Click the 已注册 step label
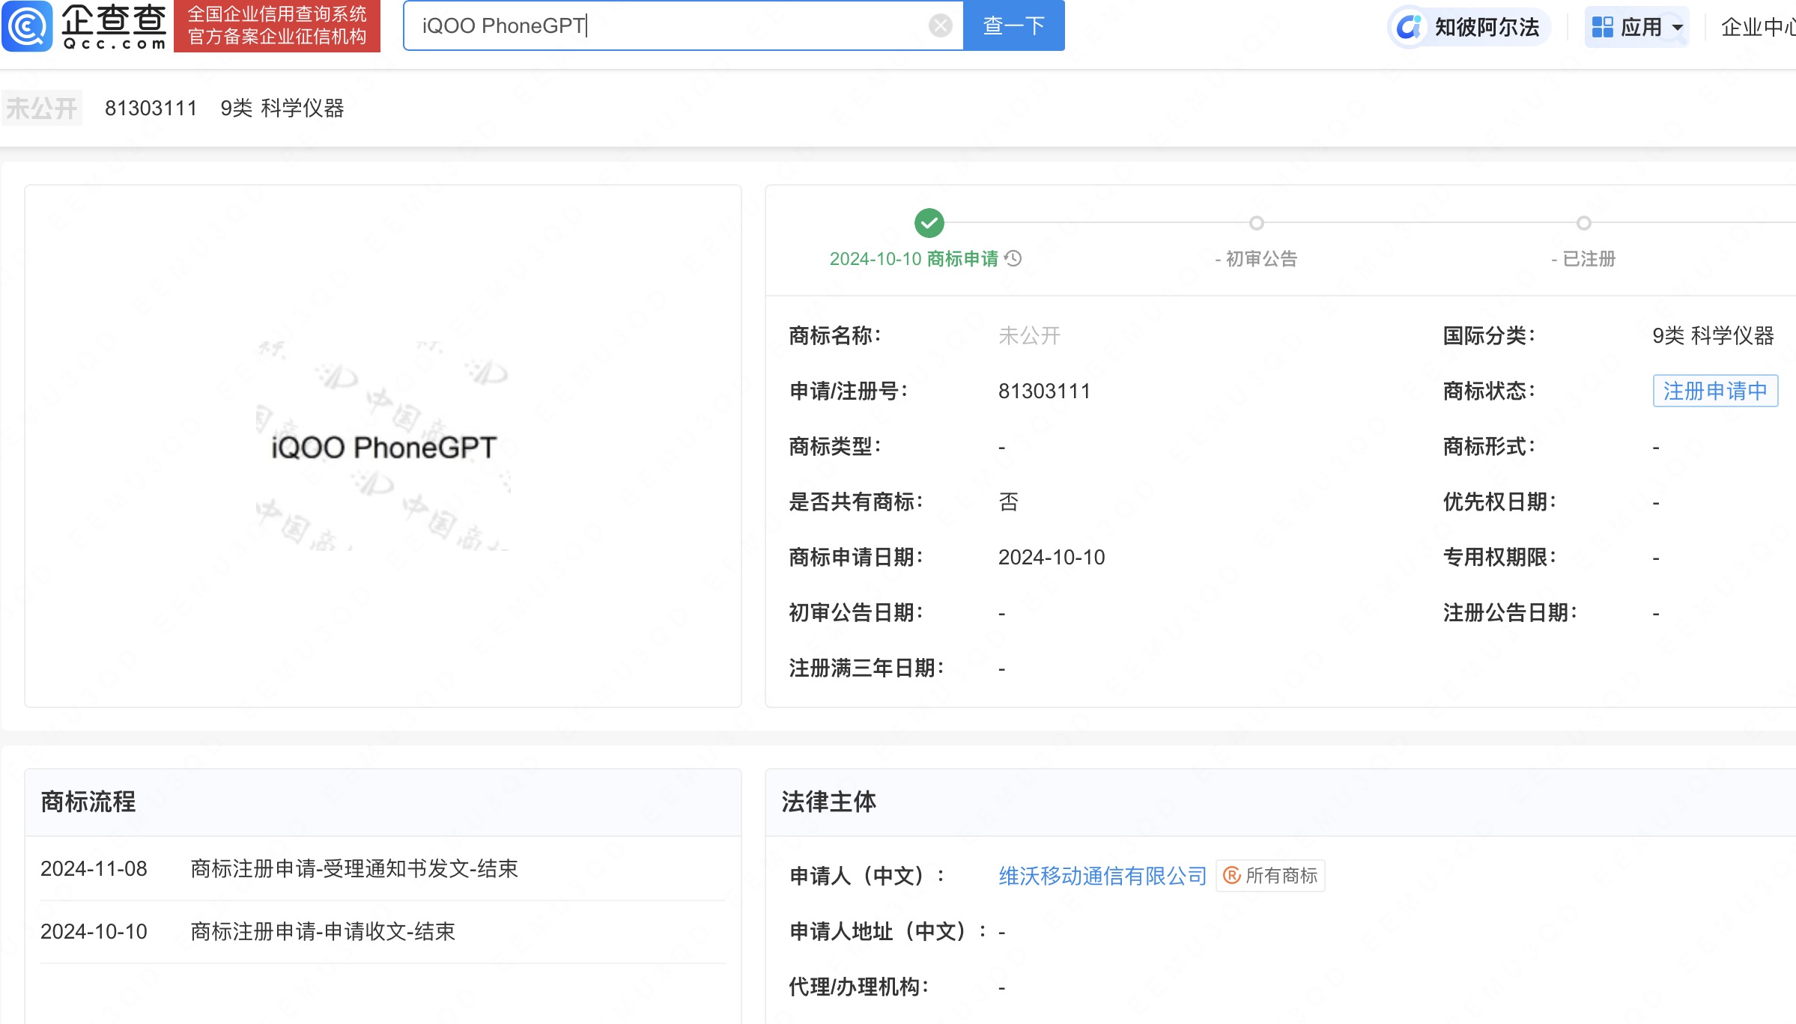This screenshot has height=1024, width=1796. tap(1583, 258)
